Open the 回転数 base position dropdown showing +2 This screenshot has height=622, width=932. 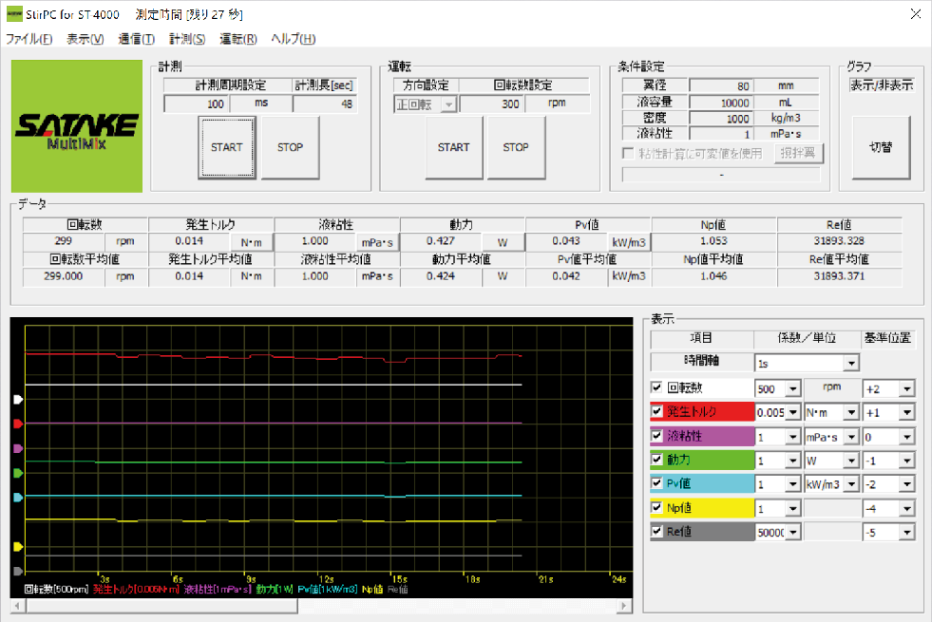[907, 389]
